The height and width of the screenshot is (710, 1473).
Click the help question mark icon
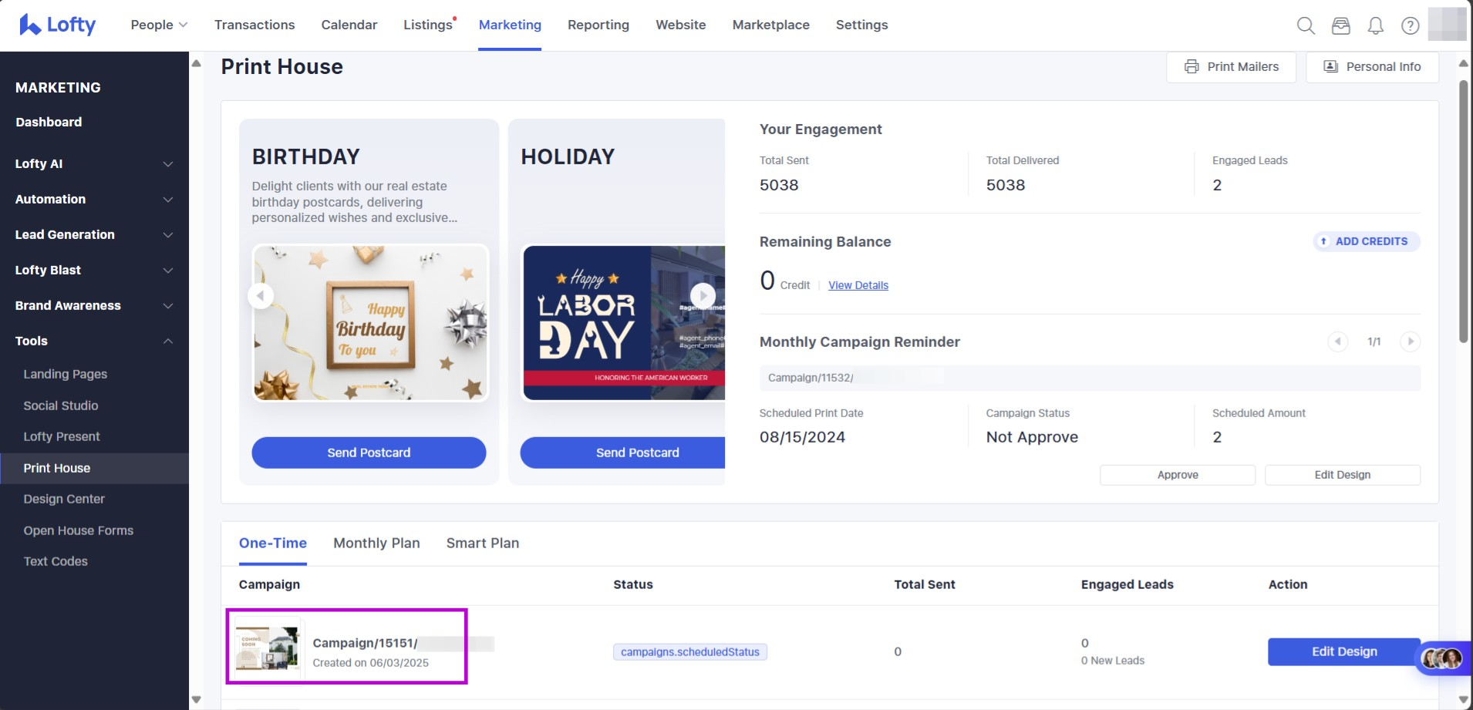[x=1411, y=25]
